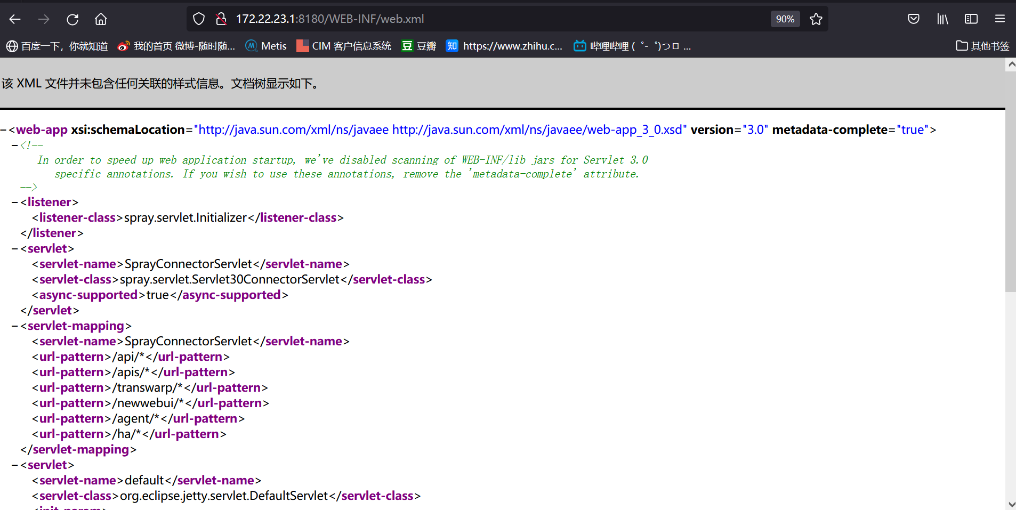The width and height of the screenshot is (1016, 510).
Task: Click the forward navigation arrow
Action: (x=44, y=18)
